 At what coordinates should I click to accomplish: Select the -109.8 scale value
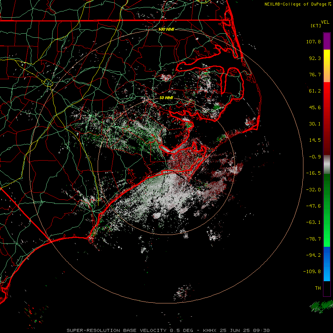tap(312, 272)
